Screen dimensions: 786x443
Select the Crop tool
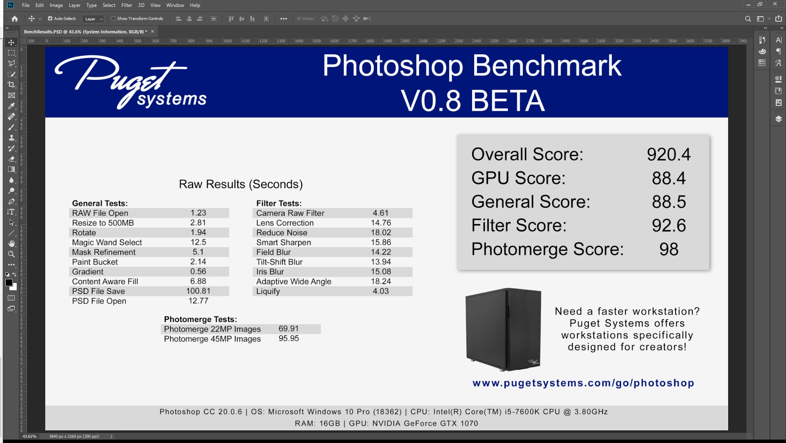[x=11, y=85]
